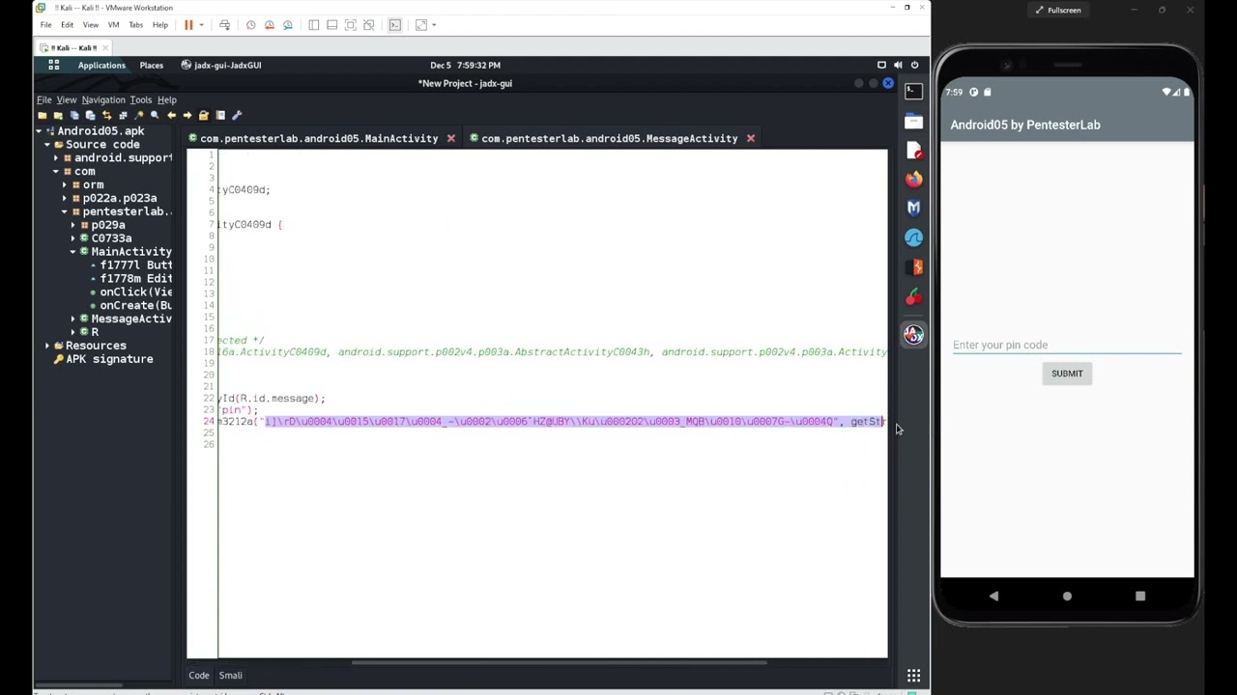Open the jadx View menu
1237x695 pixels.
point(66,99)
